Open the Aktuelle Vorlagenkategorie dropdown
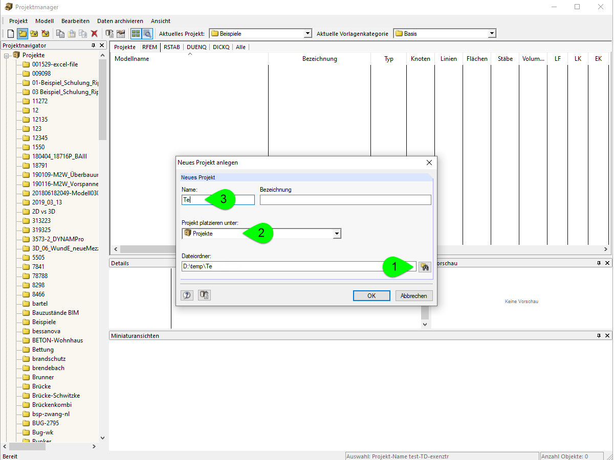The width and height of the screenshot is (614, 460). coord(491,33)
